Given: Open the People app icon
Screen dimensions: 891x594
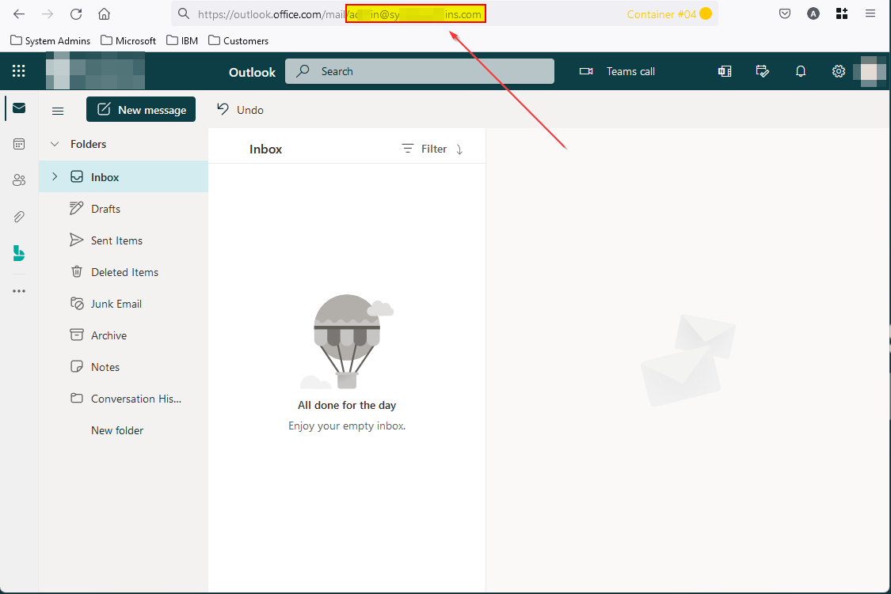Looking at the screenshot, I should coord(19,180).
